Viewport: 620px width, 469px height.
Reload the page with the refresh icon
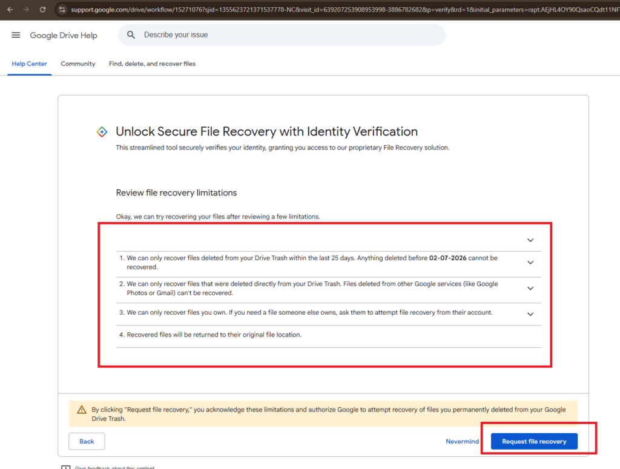[43, 10]
